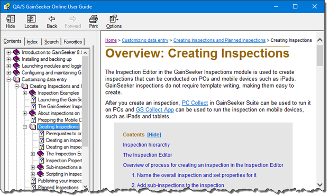This screenshot has width=329, height=196.
Task: Click the Scripting in inspec book icon
Action: coord(41,174)
